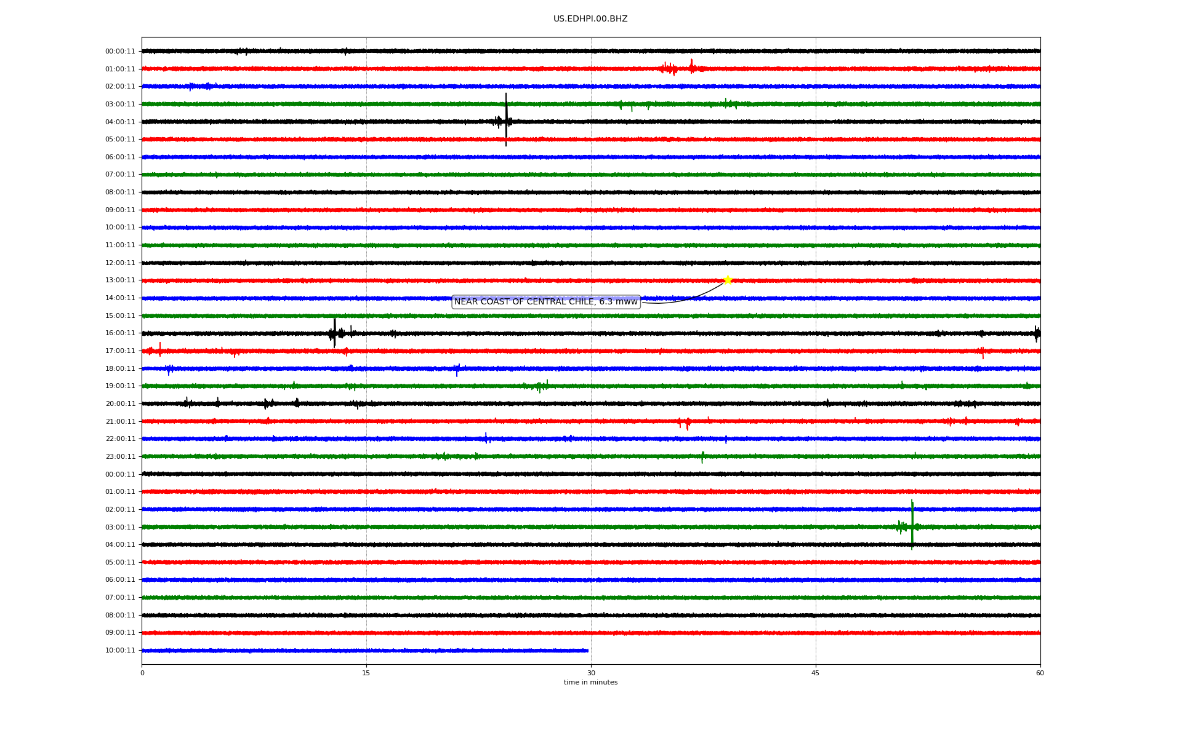Screen dimensions: 1182x738
Task: Select the 12:00:11 trace time label
Action: coord(120,263)
